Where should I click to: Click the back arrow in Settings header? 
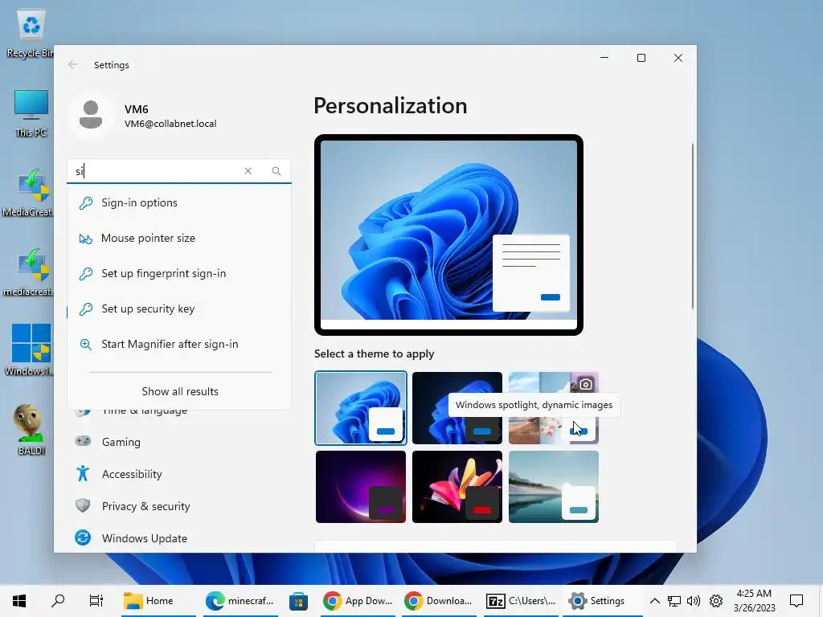click(x=72, y=64)
